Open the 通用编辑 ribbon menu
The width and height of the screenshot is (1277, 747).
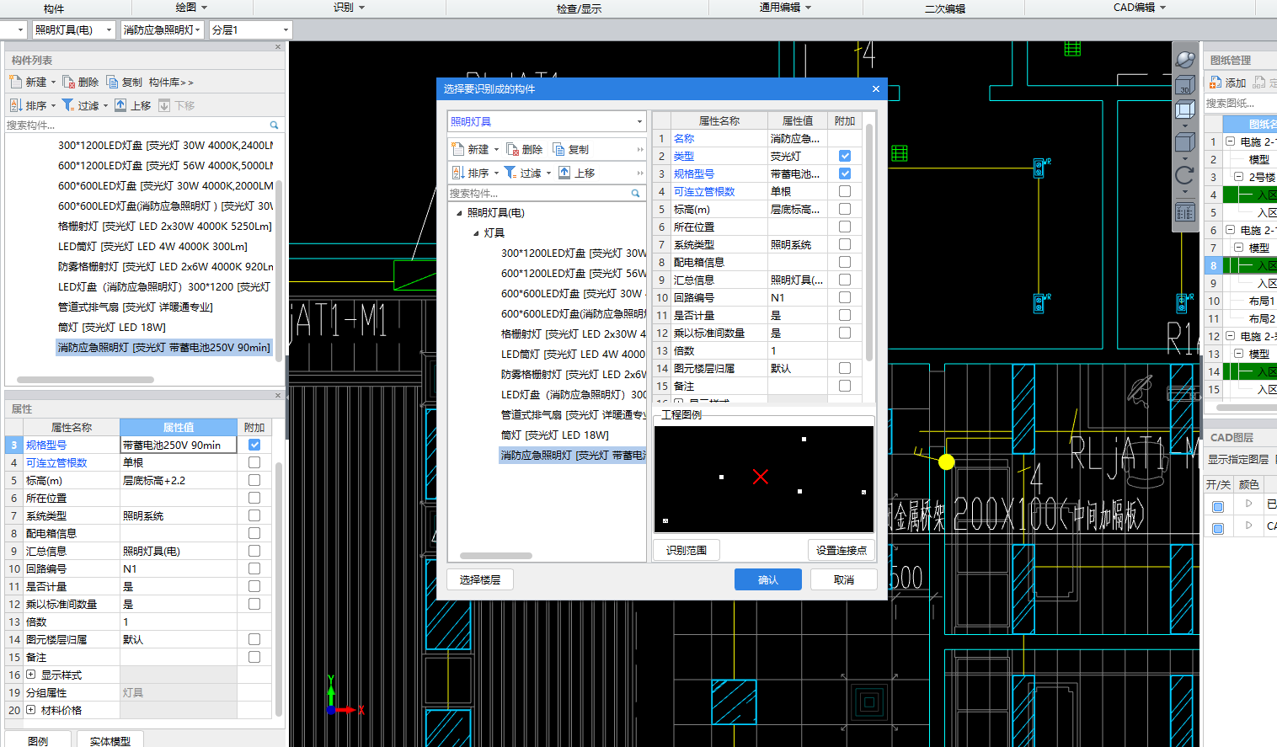click(x=785, y=7)
